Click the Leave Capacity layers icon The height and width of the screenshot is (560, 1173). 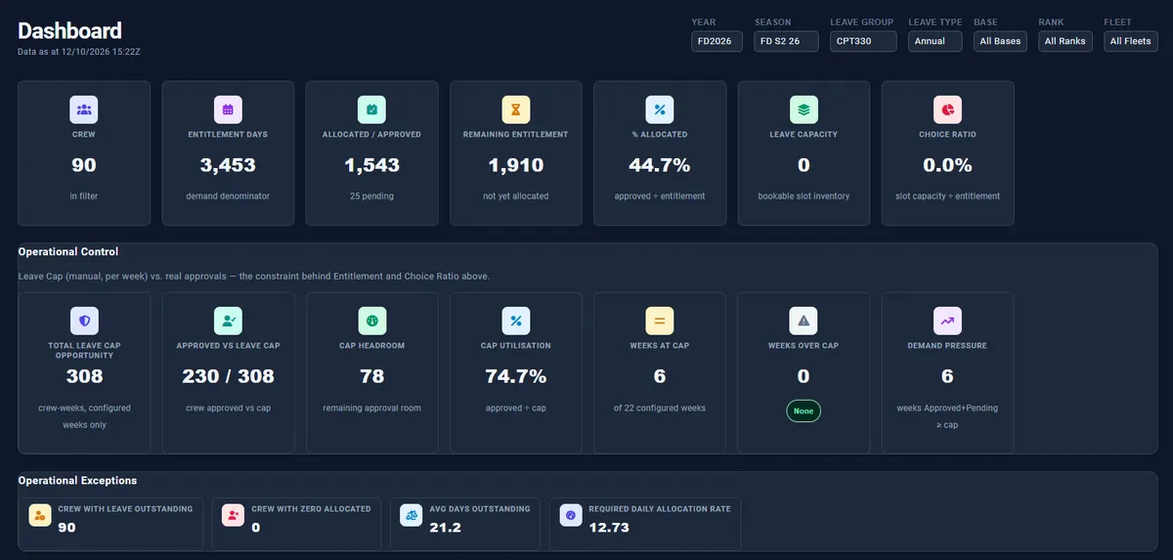(x=804, y=109)
